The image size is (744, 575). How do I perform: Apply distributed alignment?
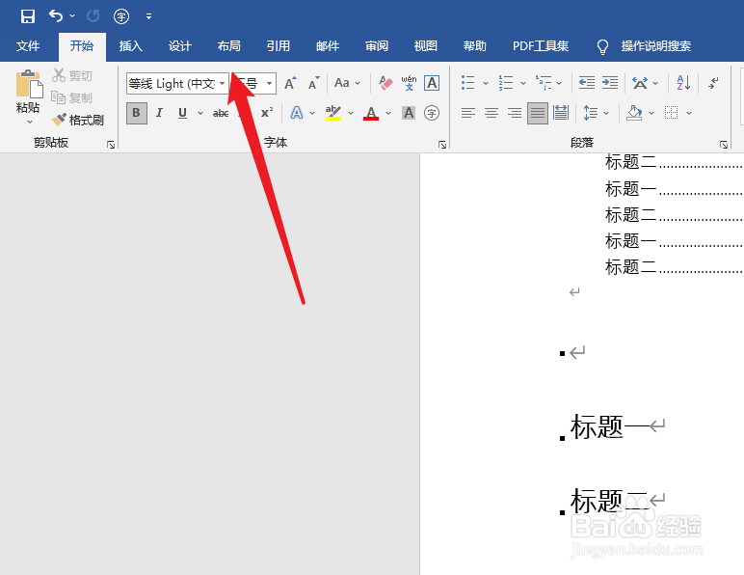pos(561,113)
